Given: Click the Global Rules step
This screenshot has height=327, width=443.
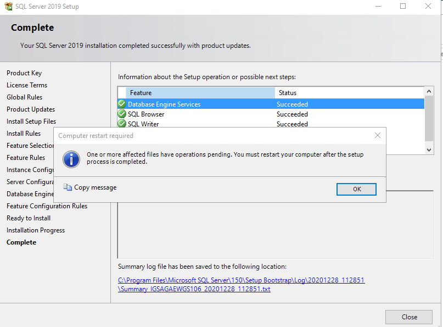Looking at the screenshot, I should tap(24, 97).
